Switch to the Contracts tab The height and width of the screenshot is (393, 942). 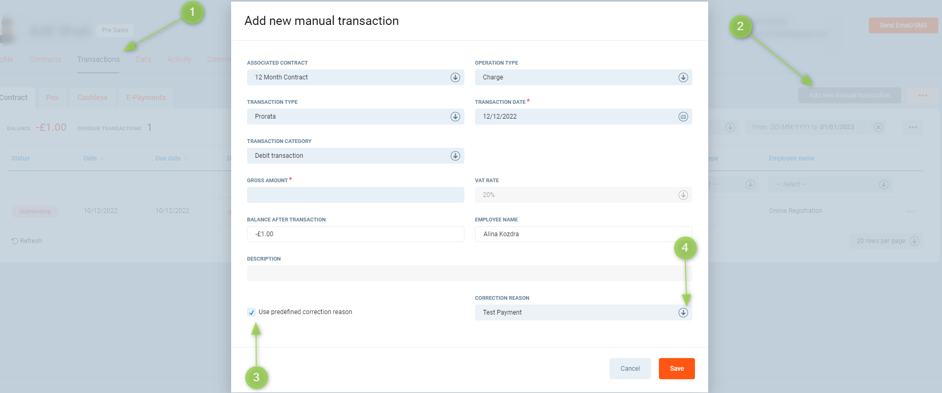(x=45, y=59)
